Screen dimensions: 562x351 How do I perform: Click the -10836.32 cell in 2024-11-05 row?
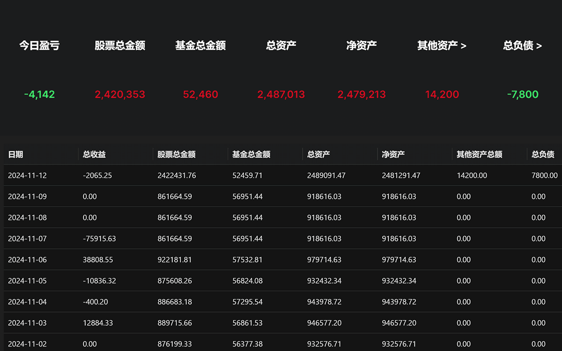tap(99, 281)
